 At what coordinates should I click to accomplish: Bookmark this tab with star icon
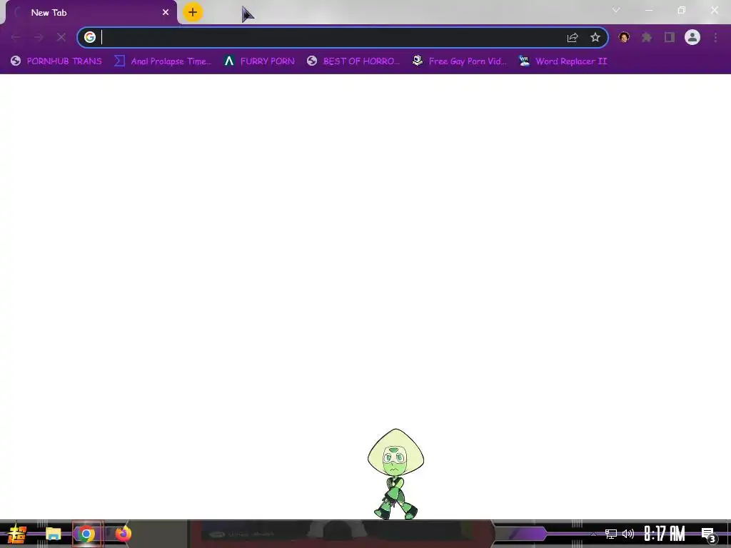[595, 37]
